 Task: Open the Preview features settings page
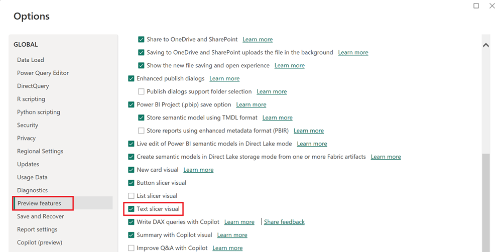39,203
